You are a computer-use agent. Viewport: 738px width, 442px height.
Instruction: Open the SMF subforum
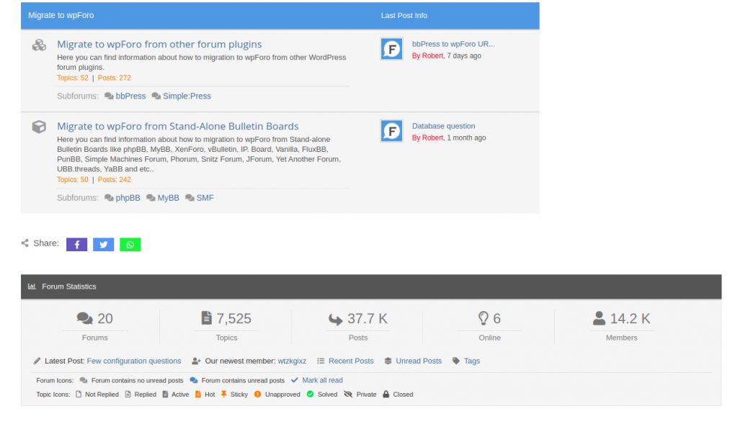(205, 198)
